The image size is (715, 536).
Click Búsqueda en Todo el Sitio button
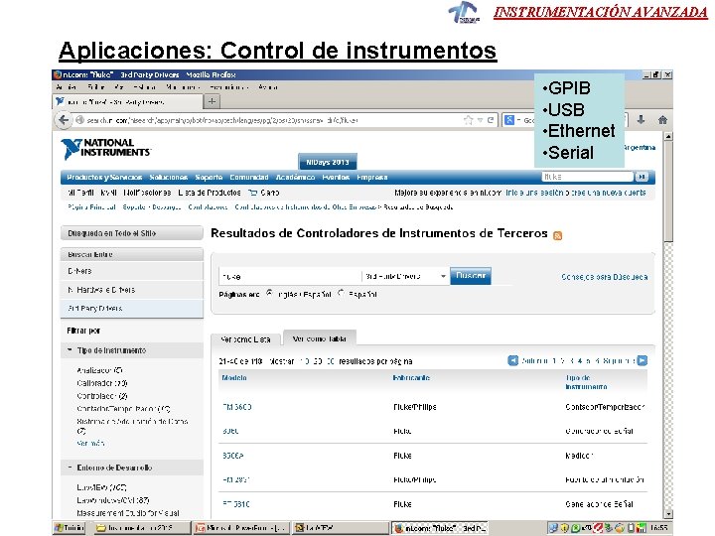(x=132, y=233)
